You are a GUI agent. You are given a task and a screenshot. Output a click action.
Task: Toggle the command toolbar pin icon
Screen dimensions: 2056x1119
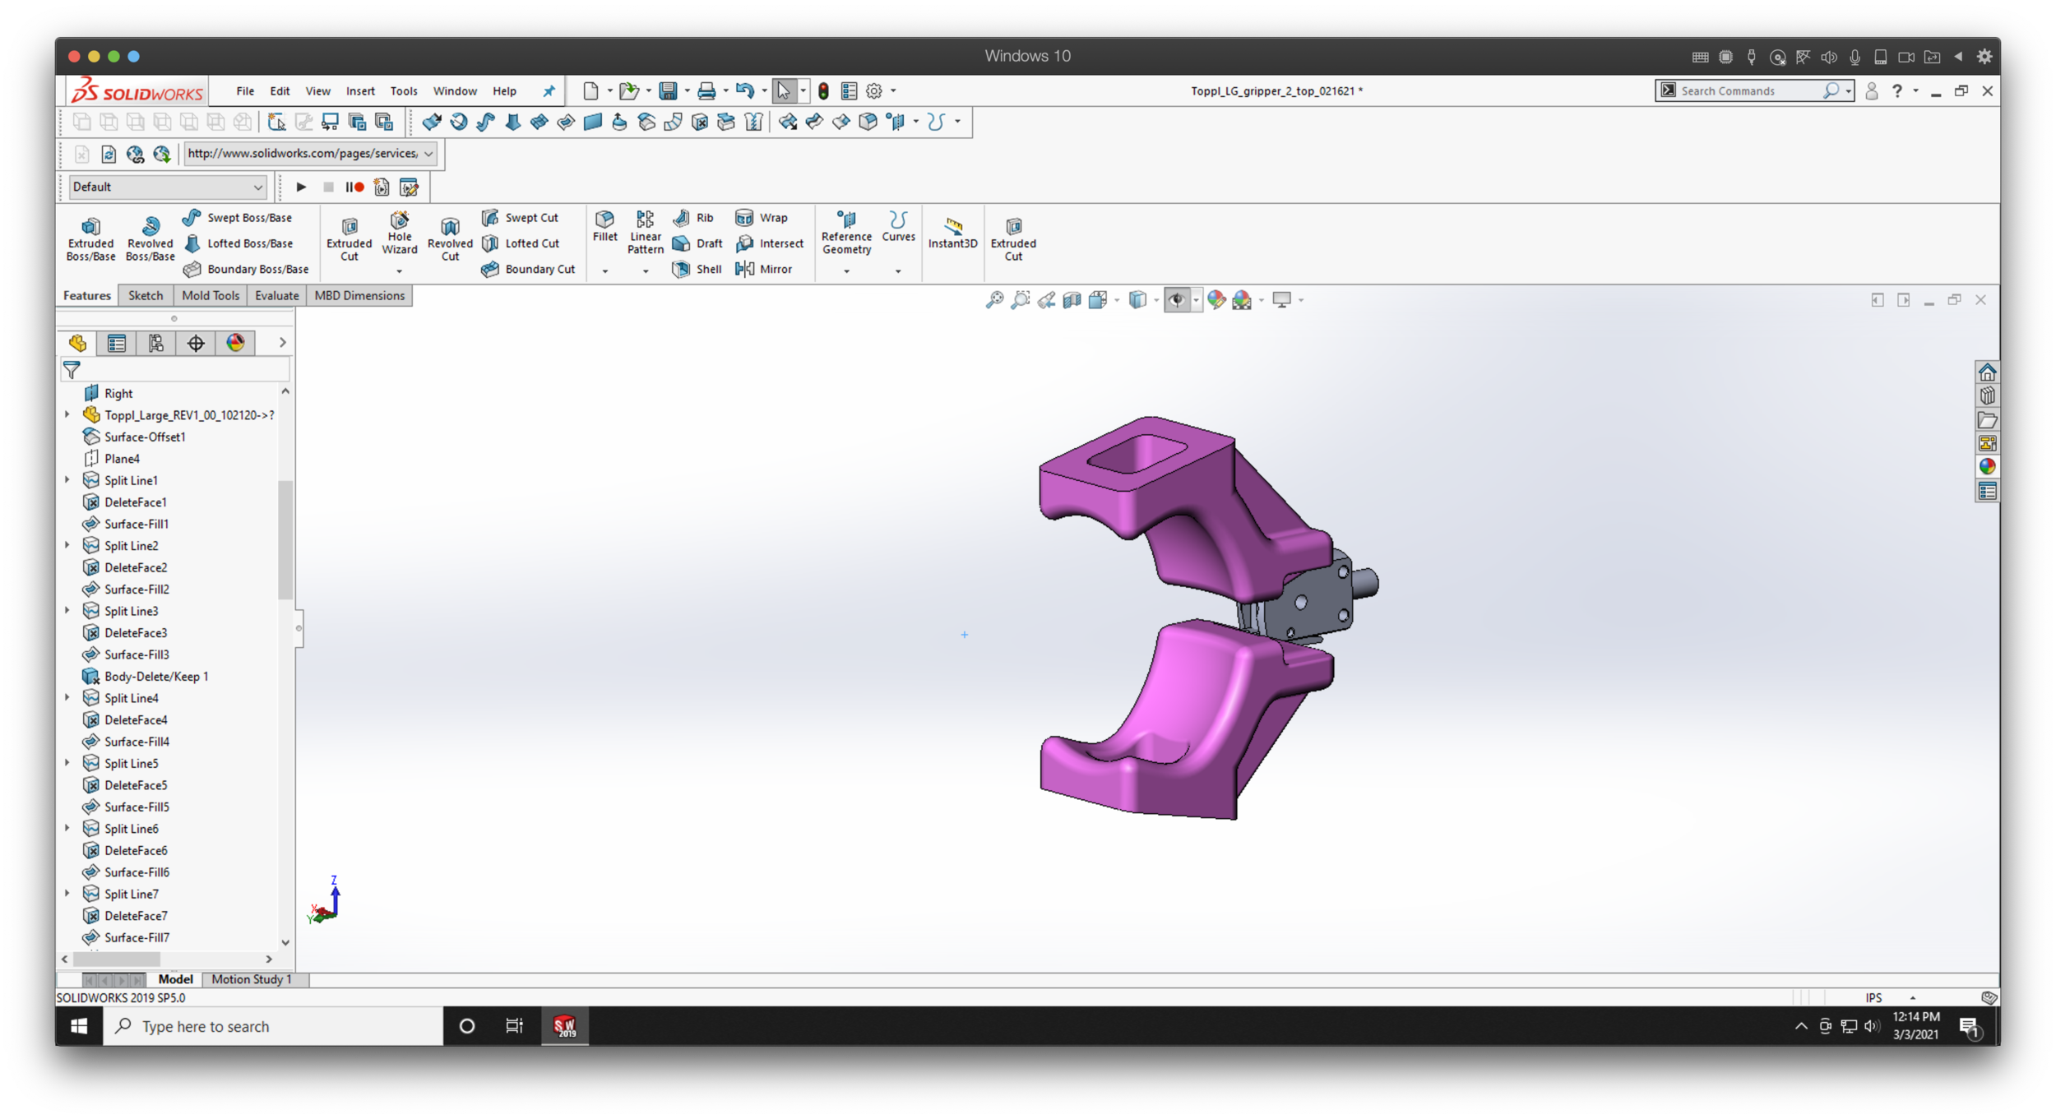pos(549,90)
